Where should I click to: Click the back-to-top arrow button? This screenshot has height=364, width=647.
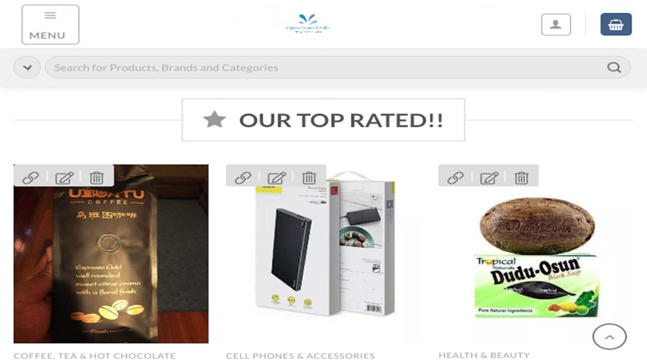pyautogui.click(x=609, y=336)
